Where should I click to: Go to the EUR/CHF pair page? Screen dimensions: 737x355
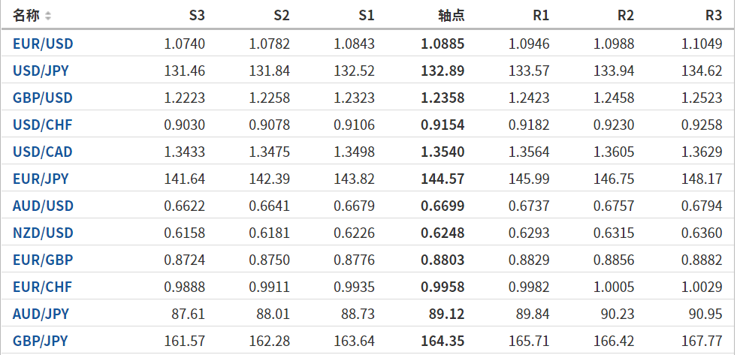click(42, 287)
